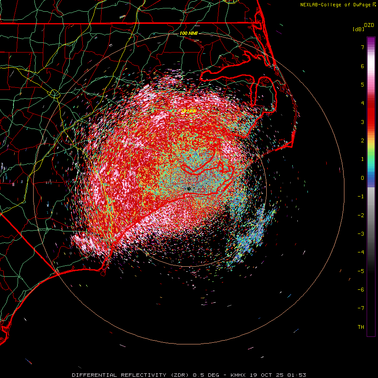The image size is (378, 378).
Task: Click the color scale value -1
Action: [x=361, y=197]
